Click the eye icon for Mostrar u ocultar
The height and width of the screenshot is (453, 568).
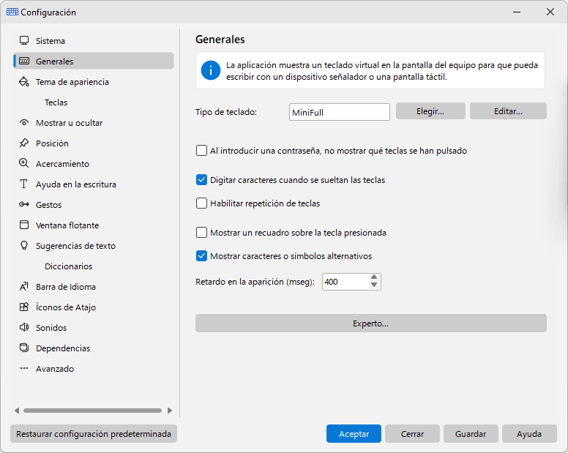pyautogui.click(x=24, y=123)
